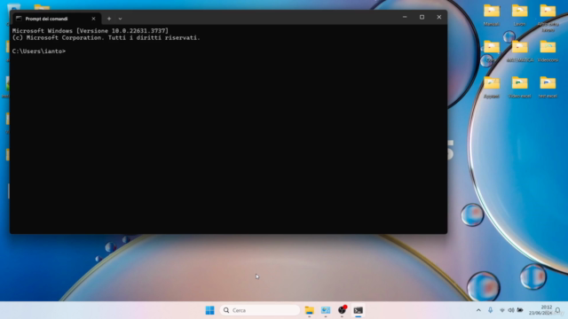This screenshot has width=568, height=319.
Task: Open File Explorer from the taskbar
Action: pyautogui.click(x=310, y=310)
